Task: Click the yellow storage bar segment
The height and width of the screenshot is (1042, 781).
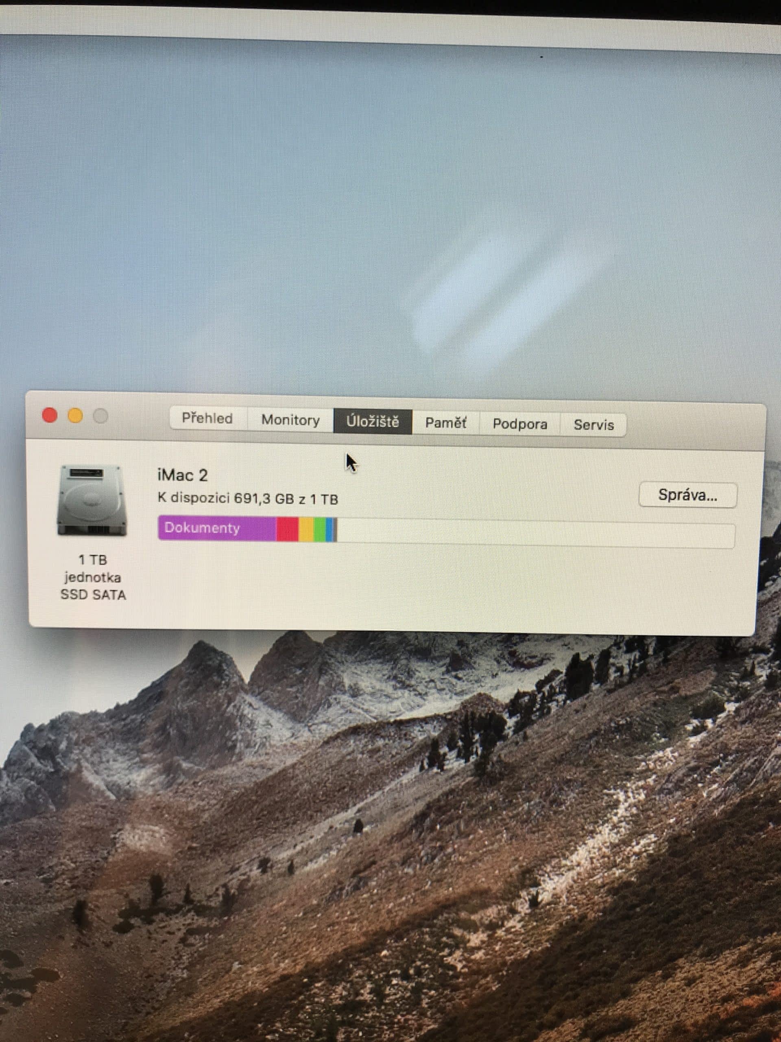Action: pos(306,530)
